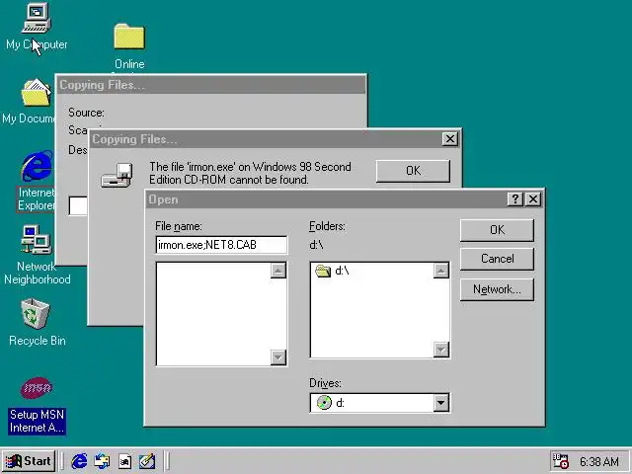Screen dimensions: 632x474
Task: Open the Start menu
Action: (x=29, y=461)
